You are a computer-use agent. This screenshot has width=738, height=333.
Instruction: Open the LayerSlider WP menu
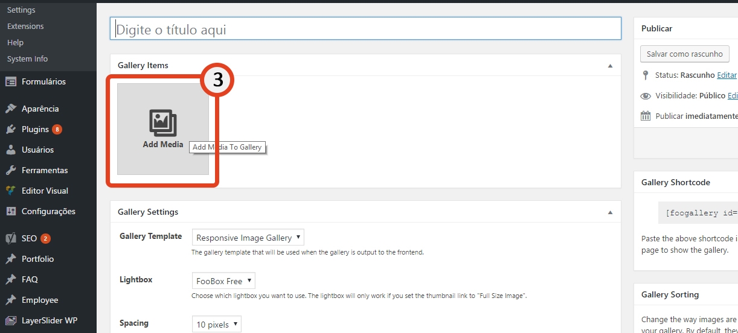tap(48, 320)
